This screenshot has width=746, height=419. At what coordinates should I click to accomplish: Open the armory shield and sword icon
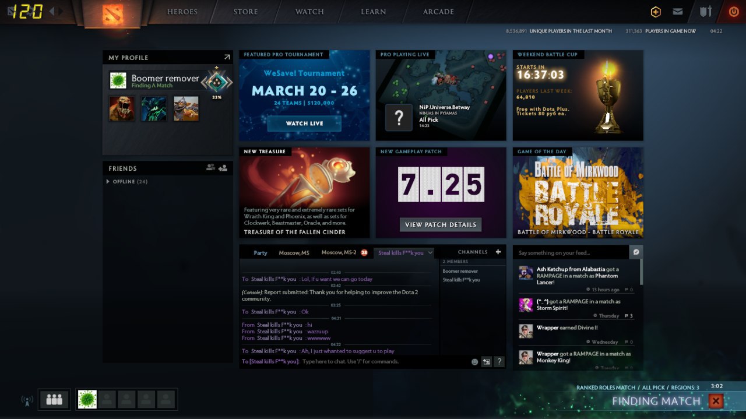[705, 12]
